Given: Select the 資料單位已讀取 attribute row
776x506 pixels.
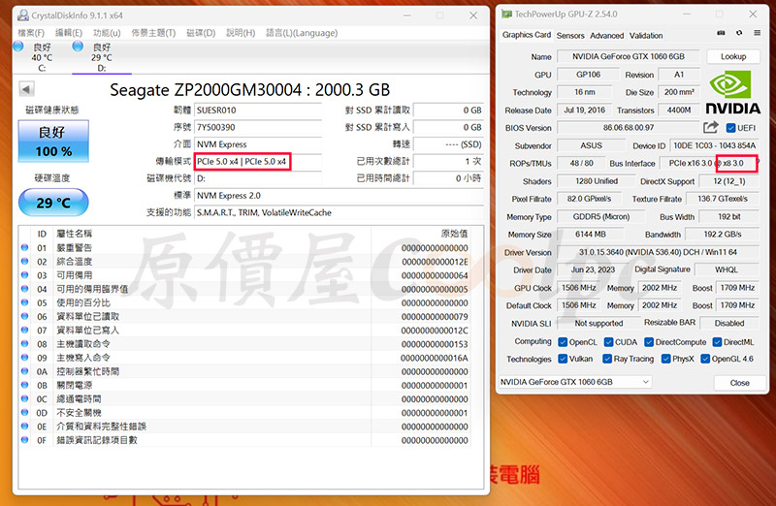Looking at the screenshot, I should click(245, 316).
